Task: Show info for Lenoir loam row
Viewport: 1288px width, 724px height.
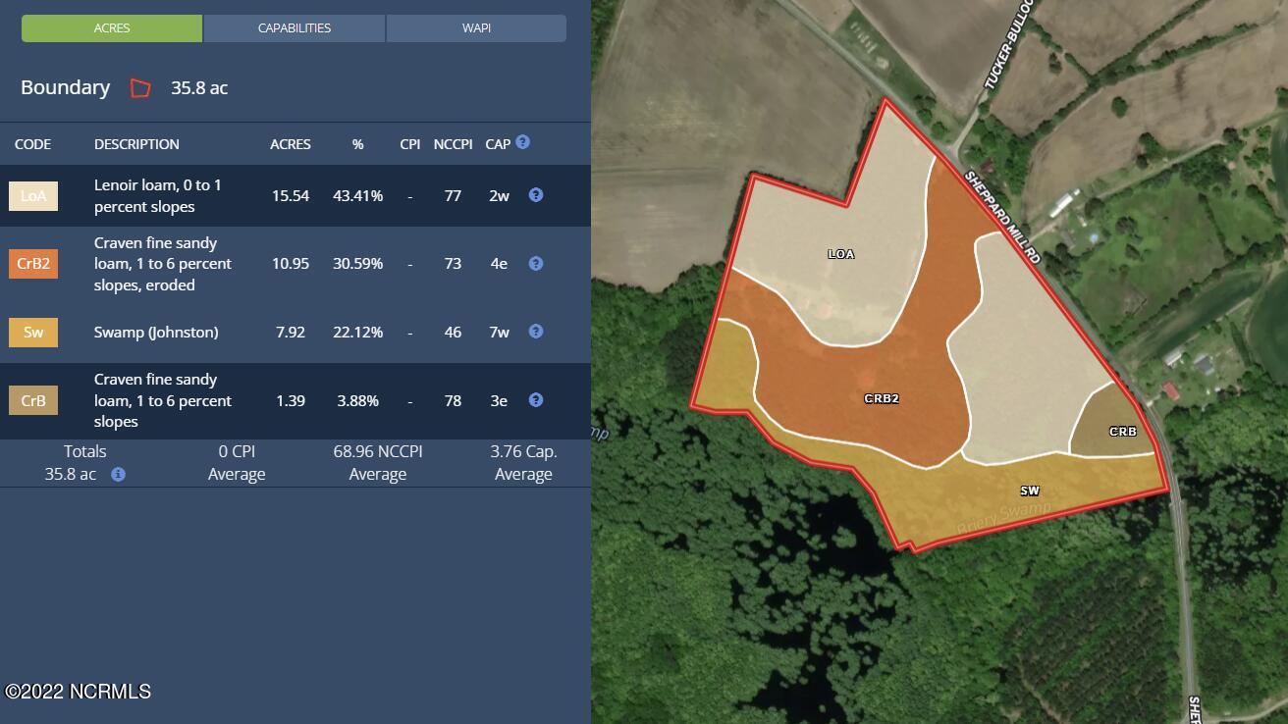Action: pyautogui.click(x=536, y=195)
